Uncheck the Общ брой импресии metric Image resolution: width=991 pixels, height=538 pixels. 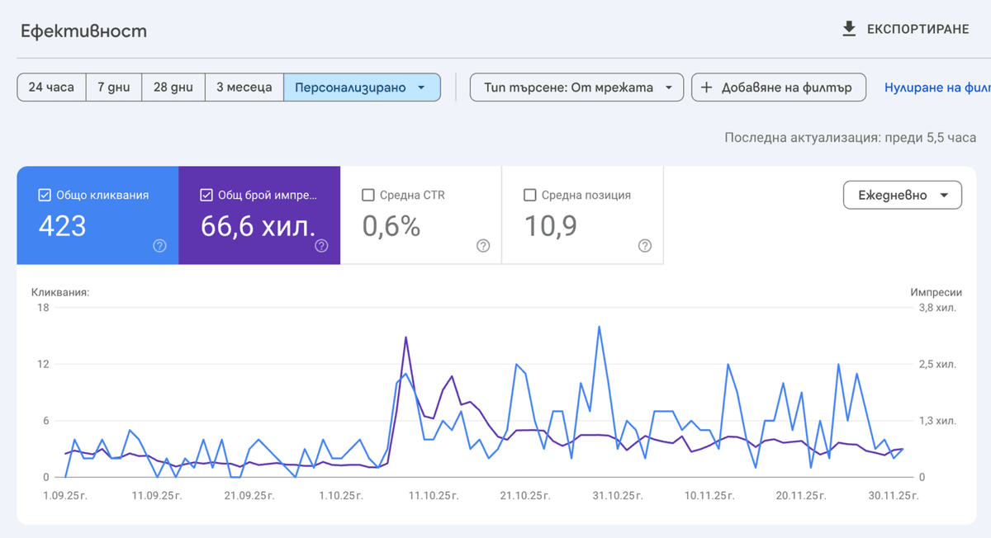click(x=206, y=195)
